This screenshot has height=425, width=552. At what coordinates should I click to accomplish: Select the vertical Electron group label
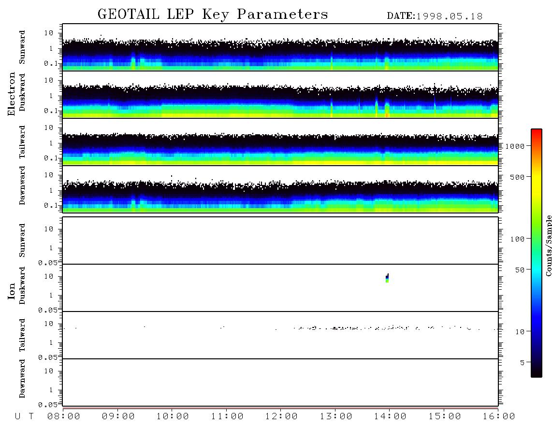tap(11, 94)
